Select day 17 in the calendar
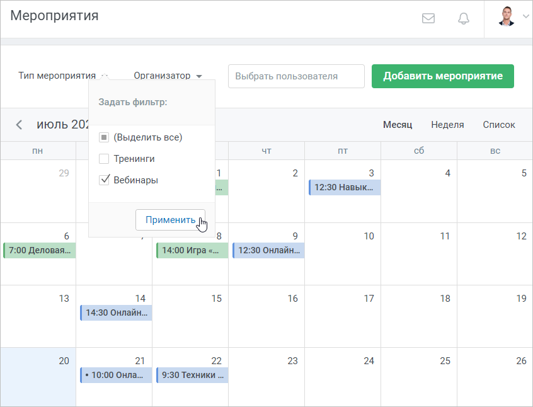Image resolution: width=533 pixels, height=407 pixels. point(343,316)
